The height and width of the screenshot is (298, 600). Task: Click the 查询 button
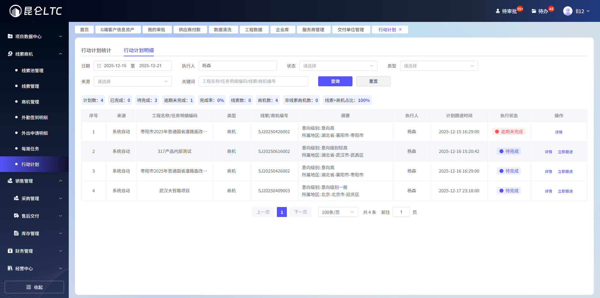coord(335,81)
